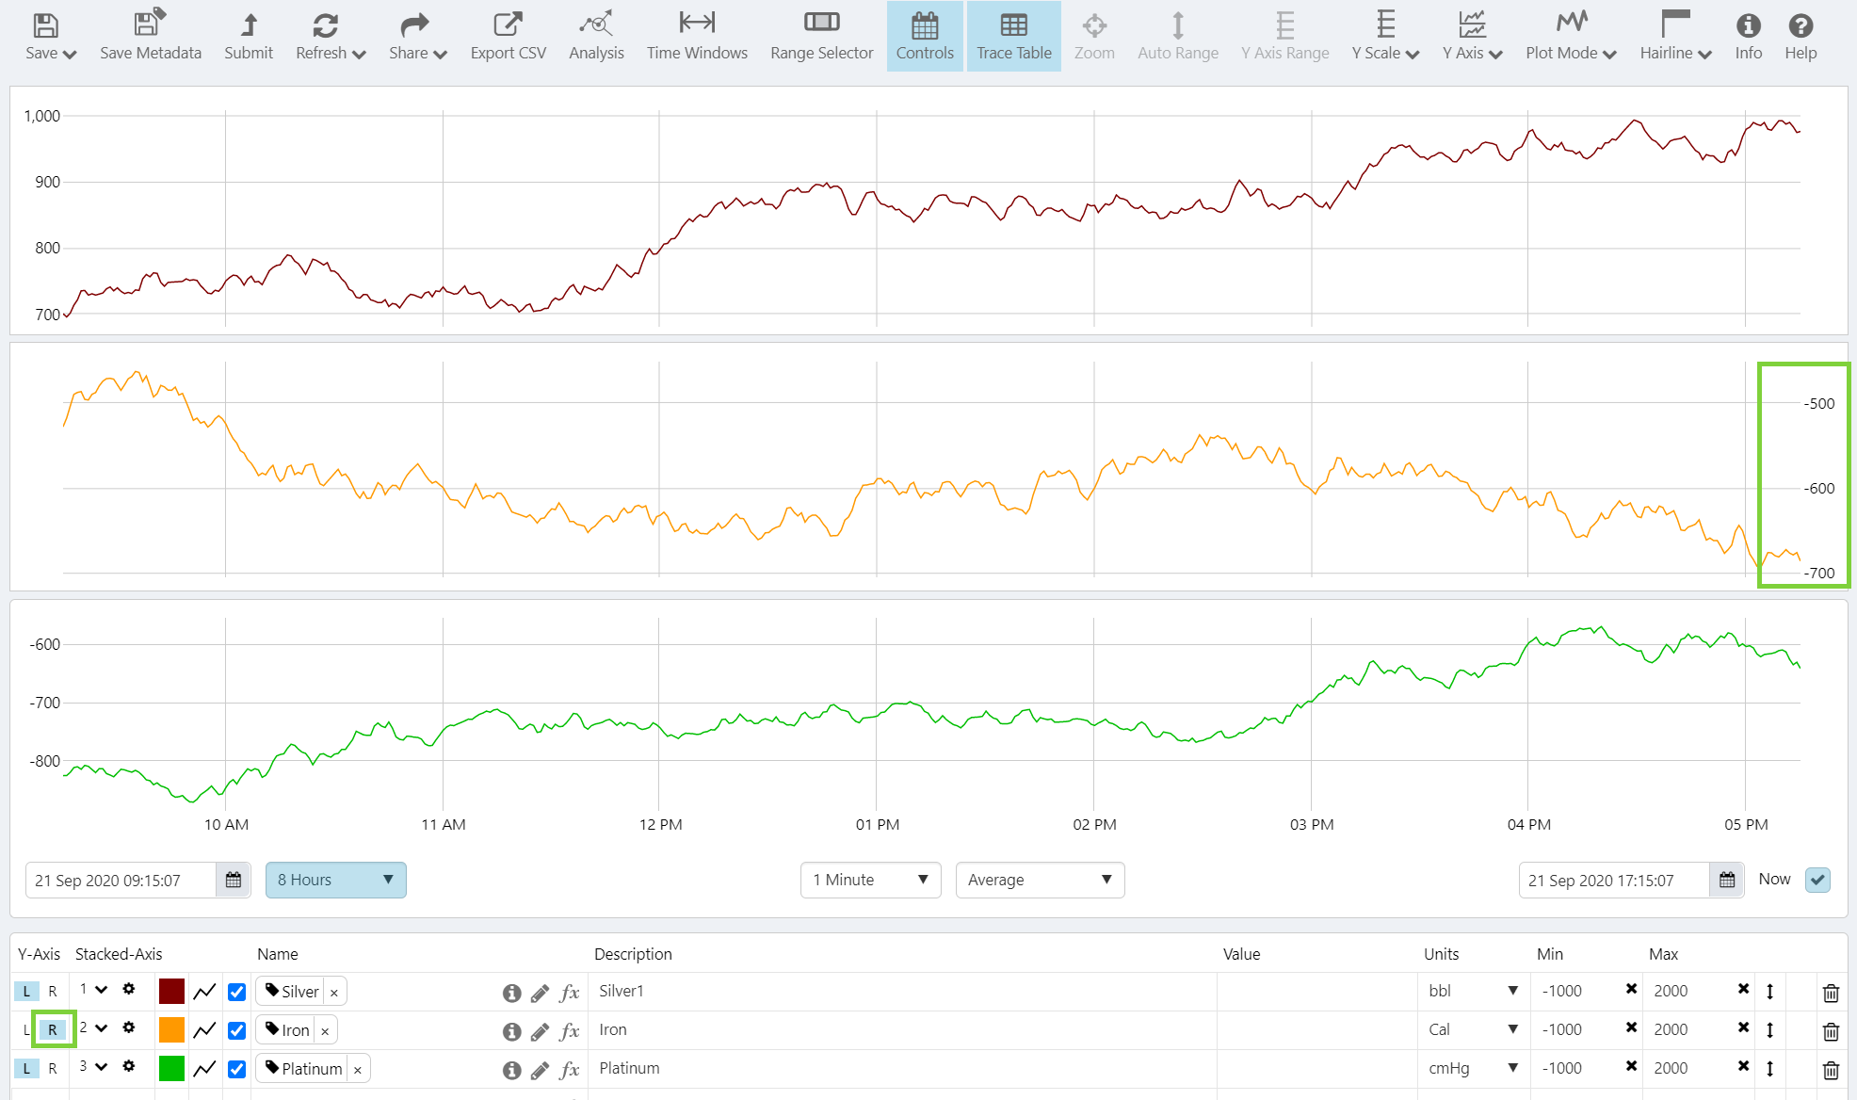This screenshot has height=1100, width=1857.
Task: Open the 8 Hours duration dropdown
Action: point(335,880)
